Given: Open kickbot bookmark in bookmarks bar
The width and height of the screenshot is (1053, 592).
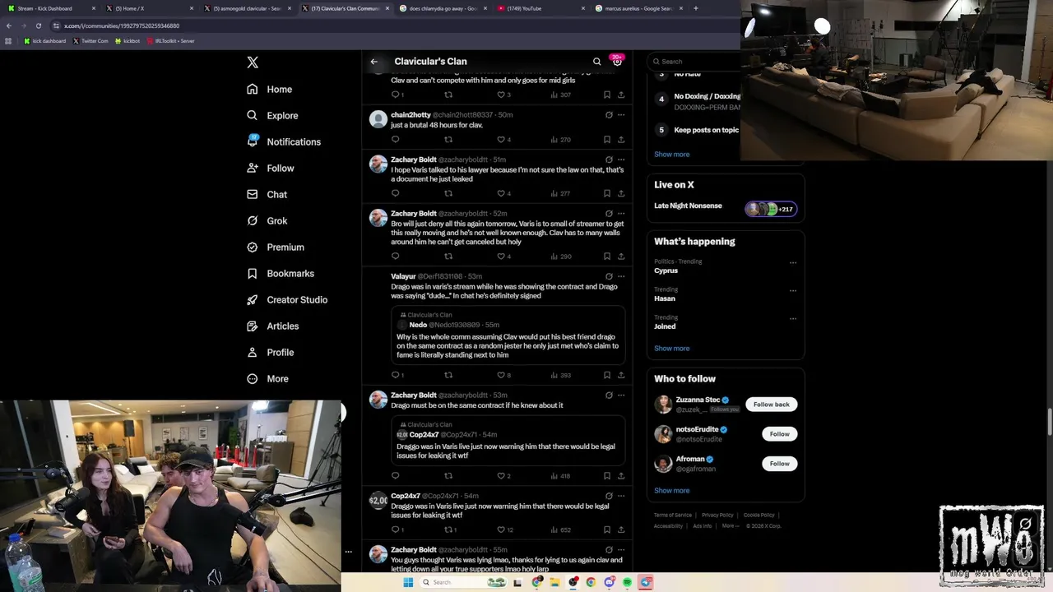Looking at the screenshot, I should [128, 40].
